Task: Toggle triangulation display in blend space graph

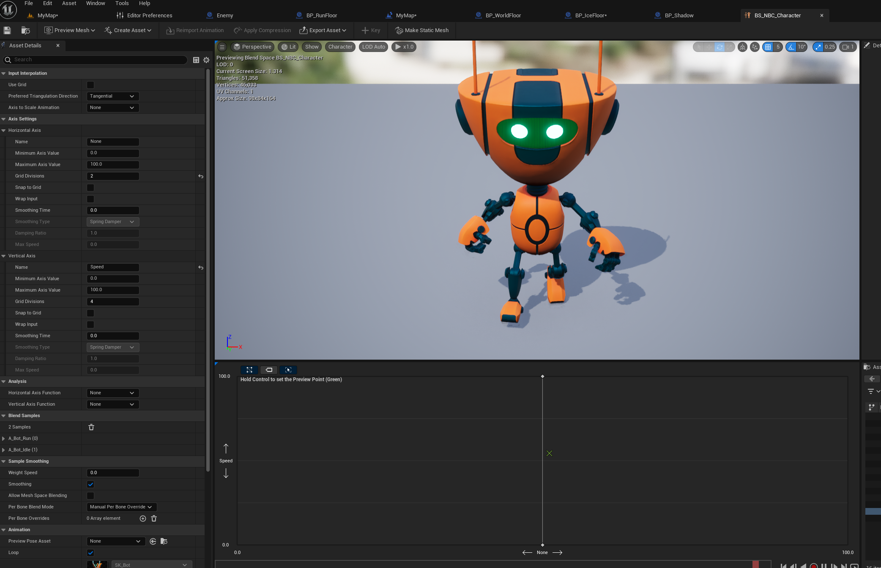Action: (249, 370)
